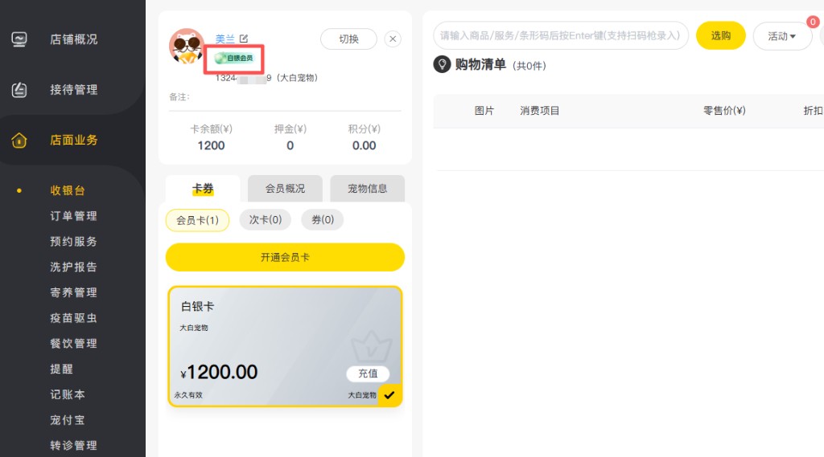
Task: Click the customer panda avatar
Action: (x=187, y=46)
